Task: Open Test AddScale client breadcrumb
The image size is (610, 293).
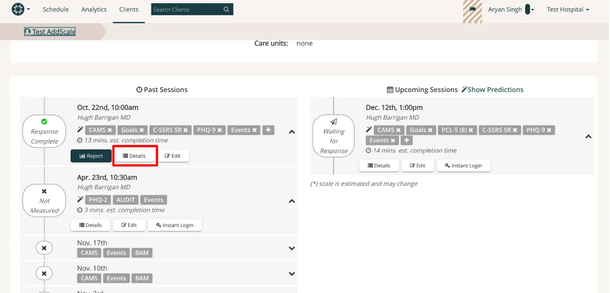Action: point(50,32)
